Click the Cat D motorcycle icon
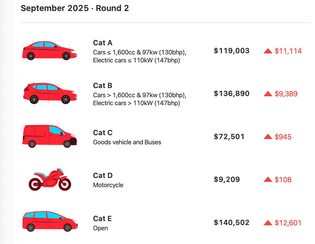 point(50,179)
